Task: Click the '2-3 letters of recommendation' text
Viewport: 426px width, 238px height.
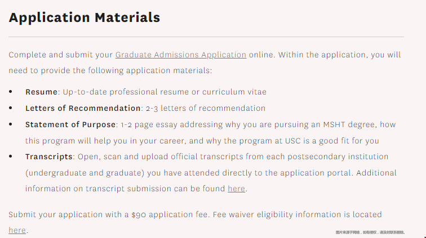Action: 206,108
